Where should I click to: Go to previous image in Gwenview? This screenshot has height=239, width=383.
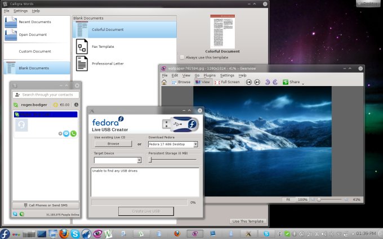pyautogui.click(x=248, y=82)
